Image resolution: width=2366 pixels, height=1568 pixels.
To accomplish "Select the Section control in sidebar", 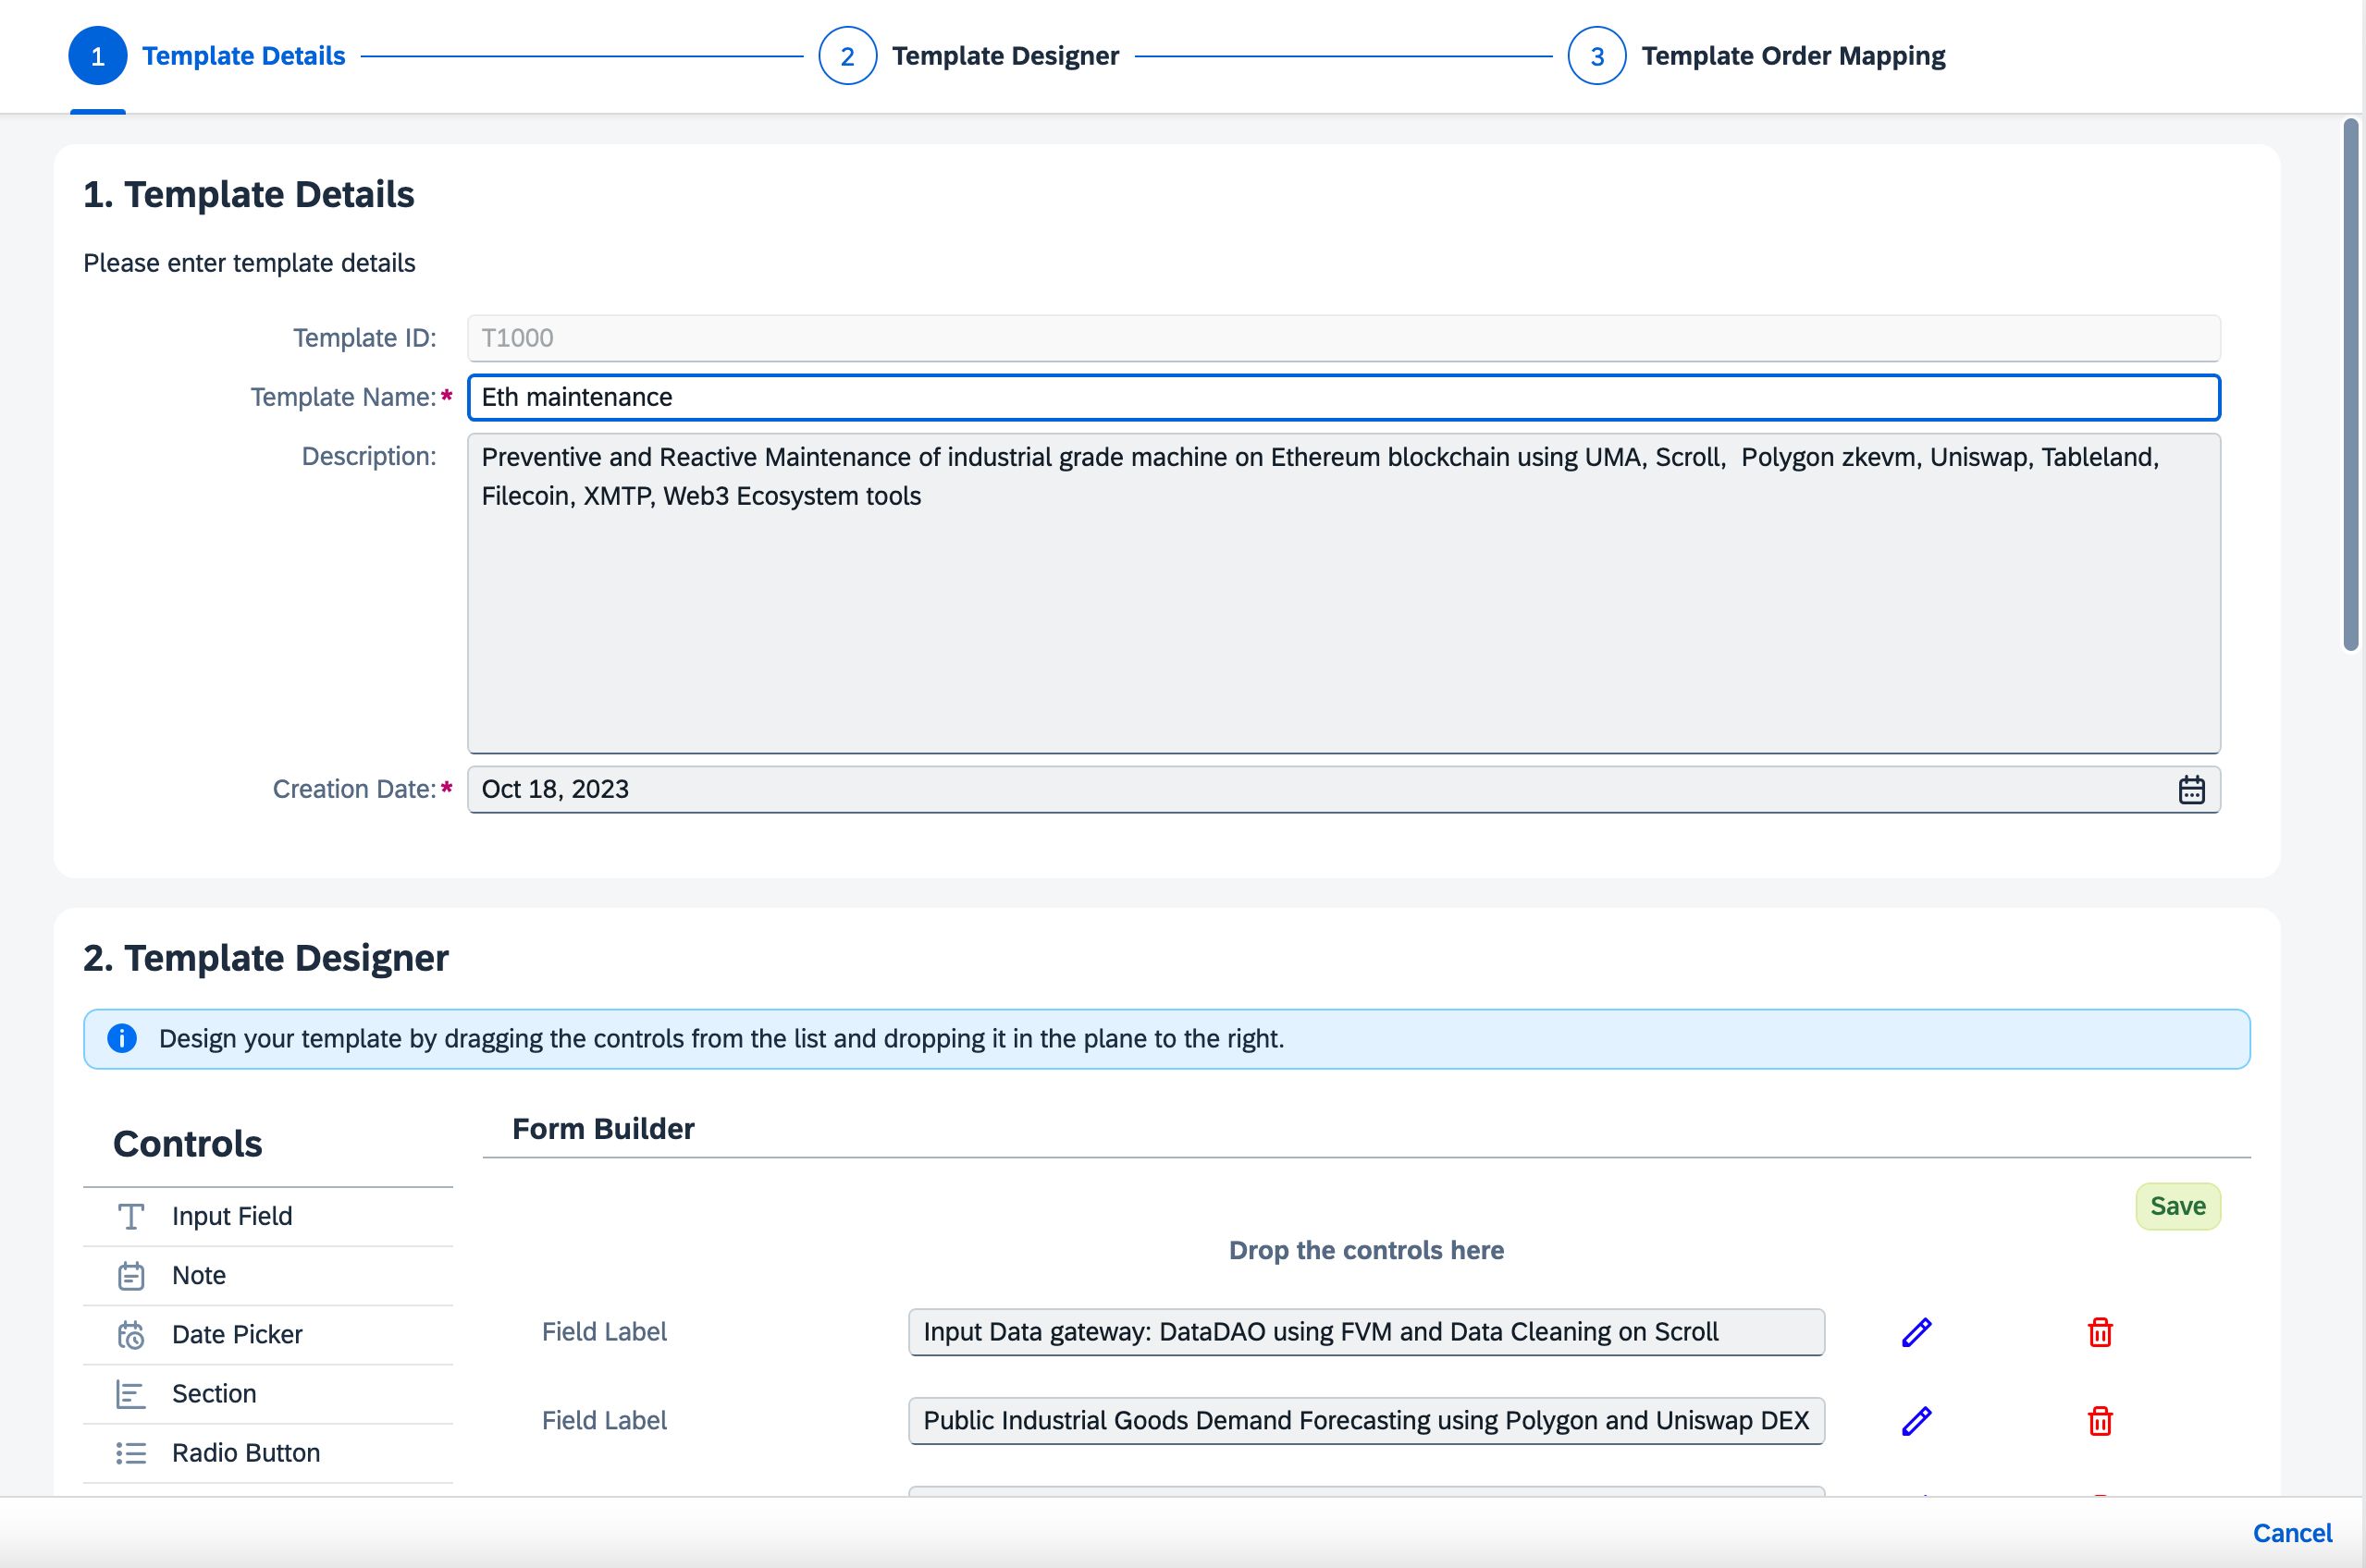I will pyautogui.click(x=212, y=1391).
